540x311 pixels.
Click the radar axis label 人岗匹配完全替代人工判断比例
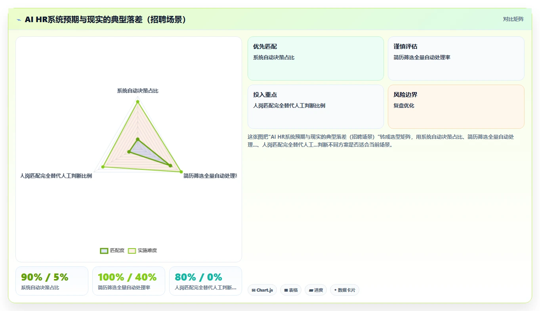coord(56,176)
